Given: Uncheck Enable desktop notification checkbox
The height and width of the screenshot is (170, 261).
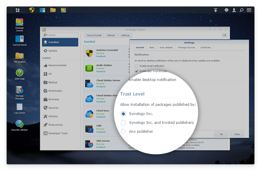Looking at the screenshot, I should point(136,71).
